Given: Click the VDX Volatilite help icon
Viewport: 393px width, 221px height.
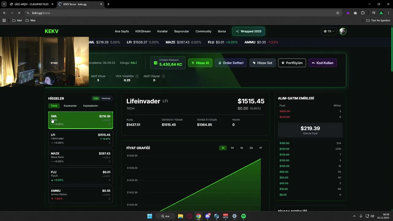Looking at the screenshot, I should click(x=137, y=76).
